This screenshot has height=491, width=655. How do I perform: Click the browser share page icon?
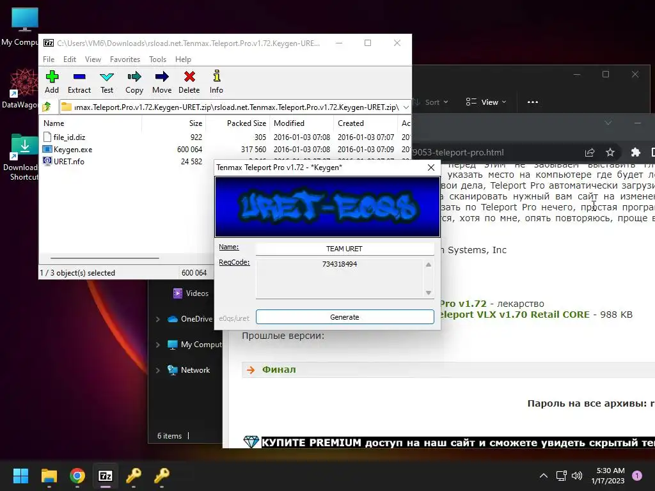tap(589, 152)
